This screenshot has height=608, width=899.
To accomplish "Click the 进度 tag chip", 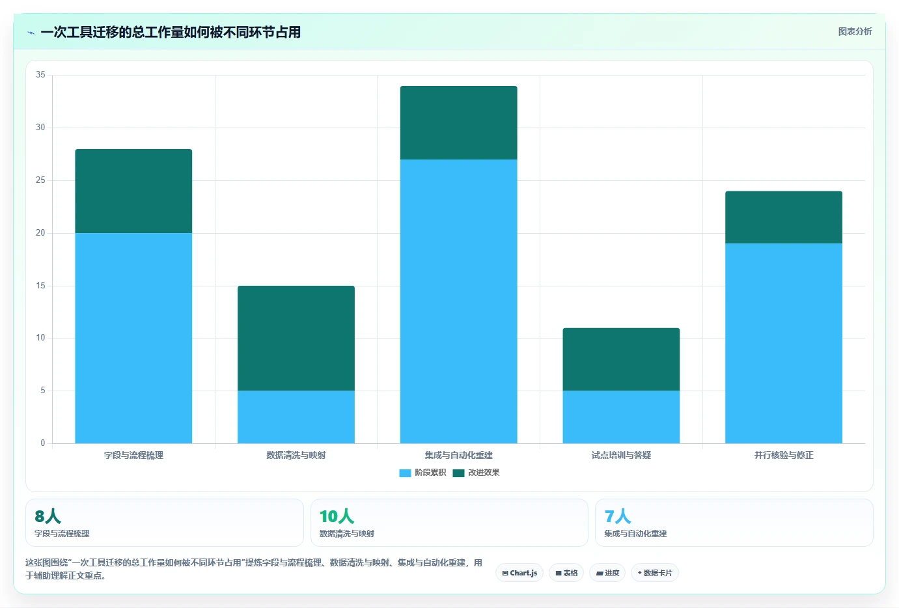I will [x=607, y=573].
